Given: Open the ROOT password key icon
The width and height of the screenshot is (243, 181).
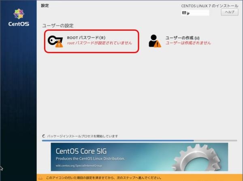Looking at the screenshot, I should (55, 41).
